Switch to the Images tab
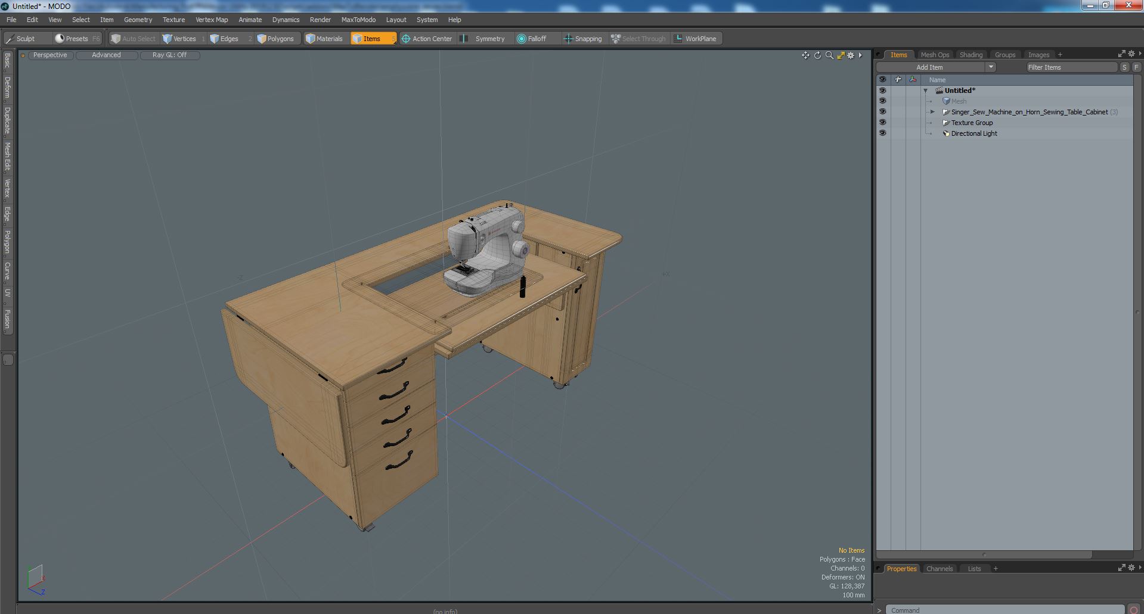The width and height of the screenshot is (1144, 614). [1038, 55]
